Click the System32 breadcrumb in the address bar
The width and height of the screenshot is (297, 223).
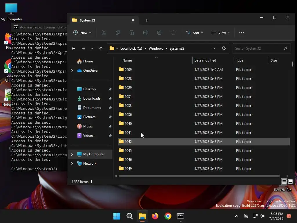point(177,48)
